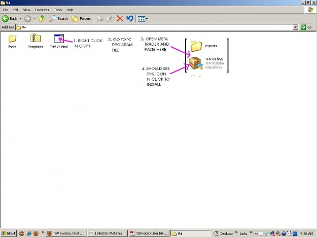Screen dimensions: 317x238
Task: Open the Edit menu
Action: coord(15,10)
